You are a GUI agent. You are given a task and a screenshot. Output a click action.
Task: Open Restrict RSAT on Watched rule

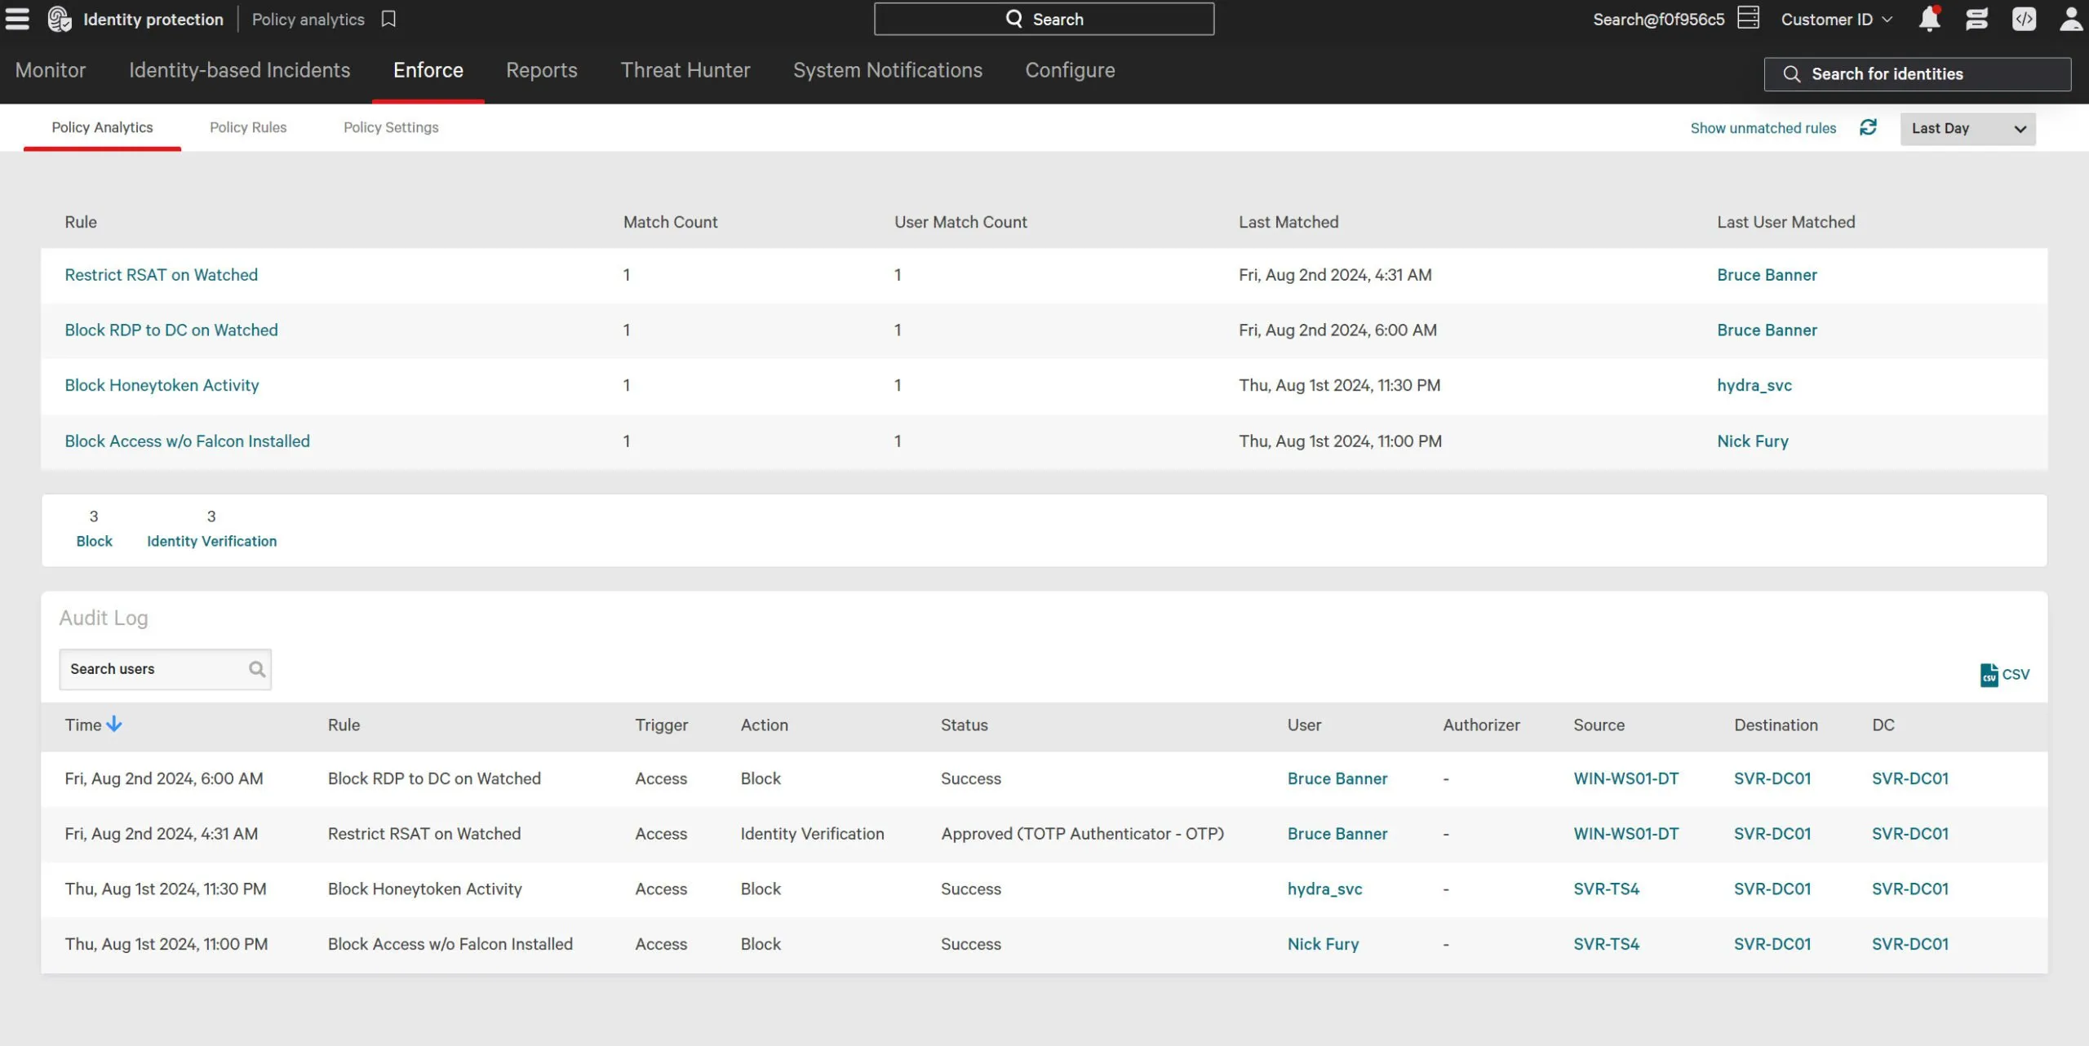(x=161, y=275)
